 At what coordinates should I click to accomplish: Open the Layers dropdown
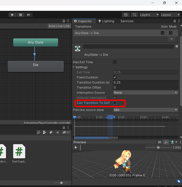click(149, 15)
